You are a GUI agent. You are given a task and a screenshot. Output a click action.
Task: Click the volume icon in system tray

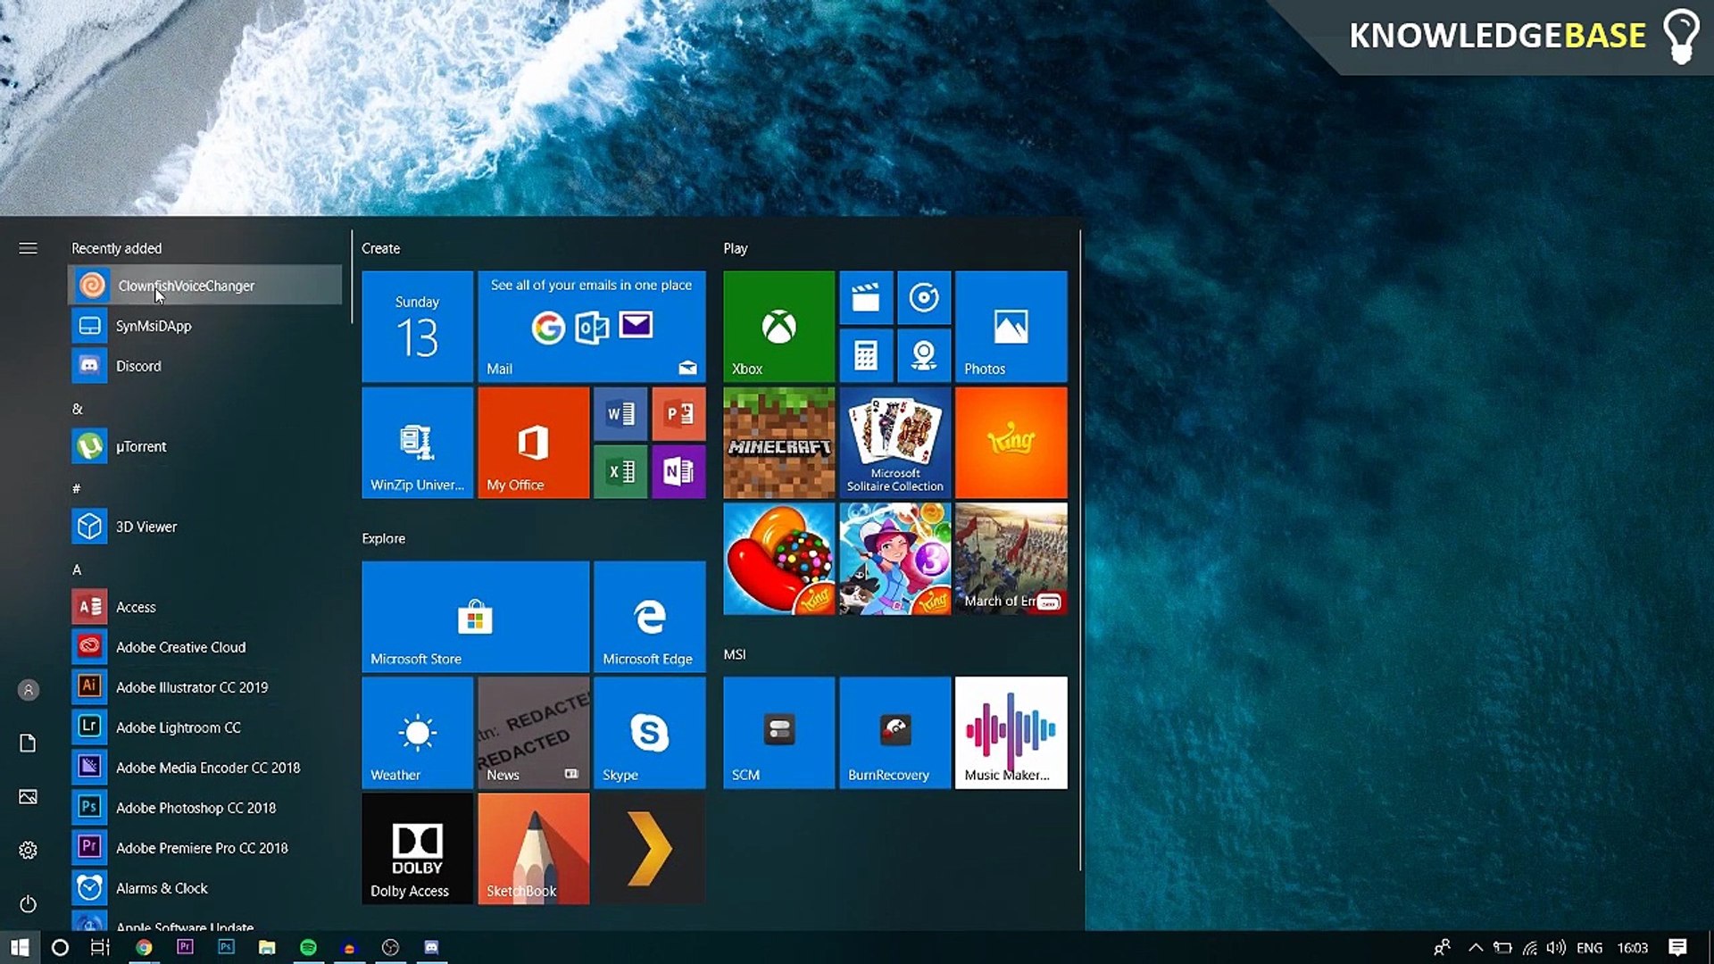click(1556, 948)
